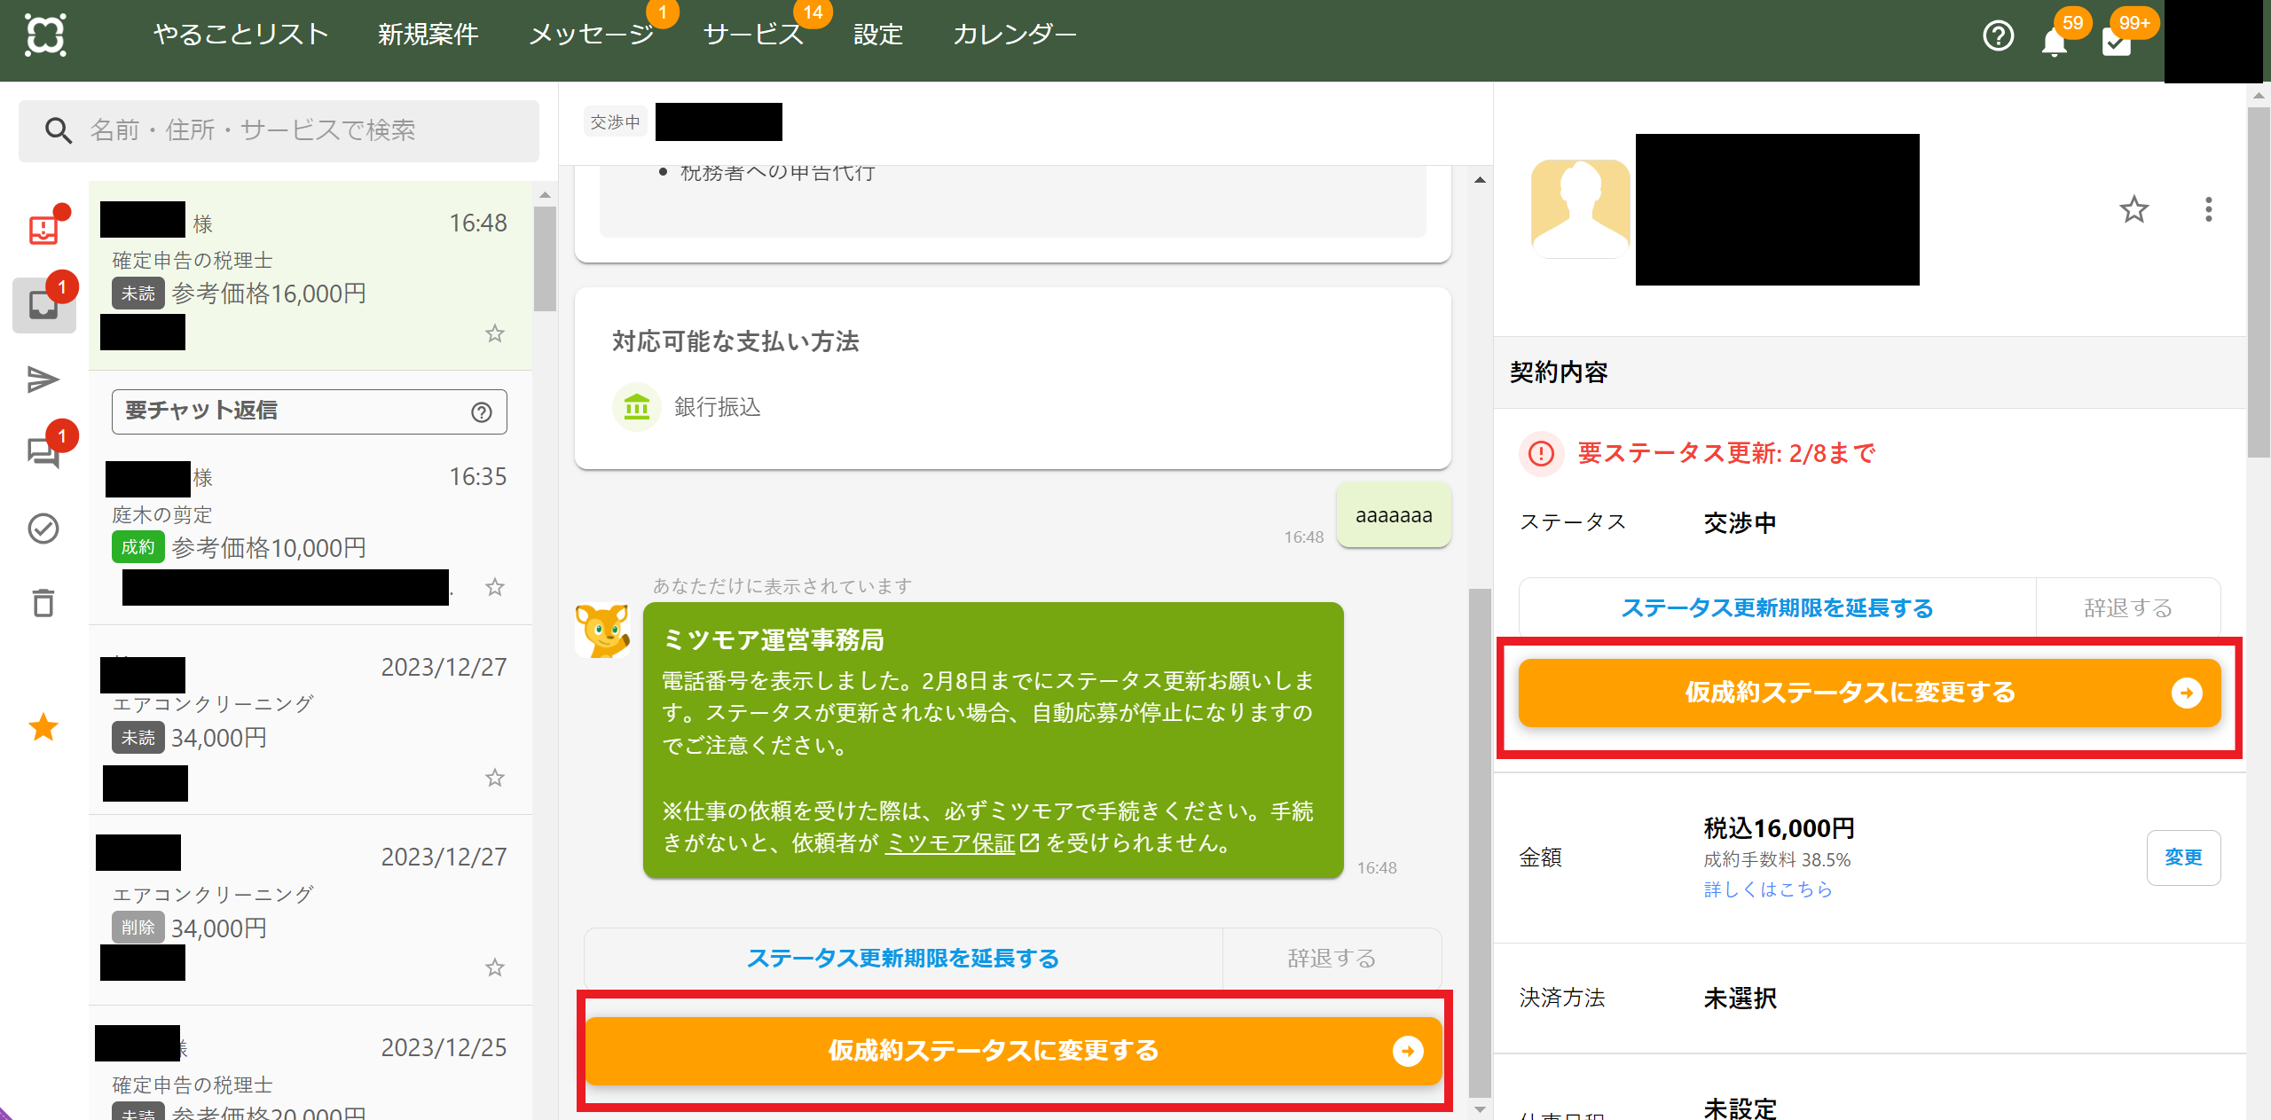This screenshot has height=1120, width=2271.
Task: Open 2023/12/27 削除 34,000円 conversation
Action: point(310,910)
